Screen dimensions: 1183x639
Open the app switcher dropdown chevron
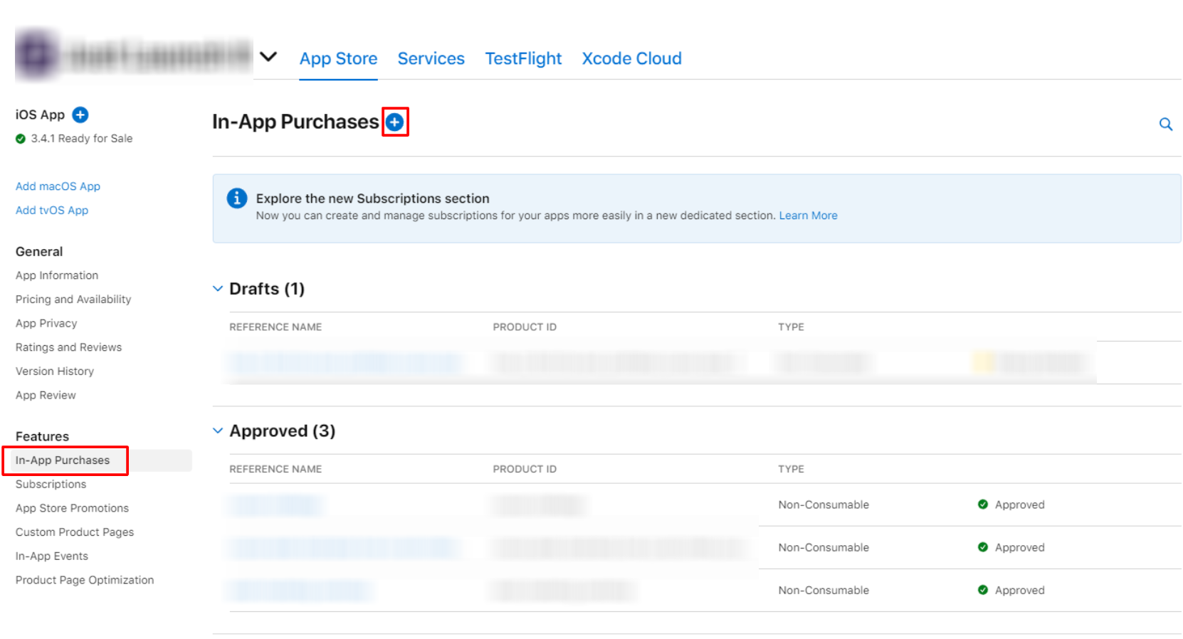pyautogui.click(x=268, y=56)
